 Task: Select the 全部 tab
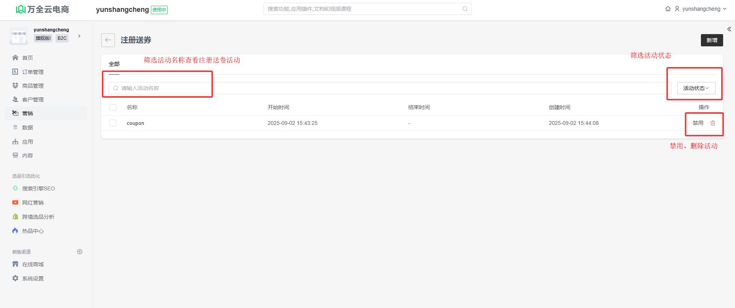point(114,64)
